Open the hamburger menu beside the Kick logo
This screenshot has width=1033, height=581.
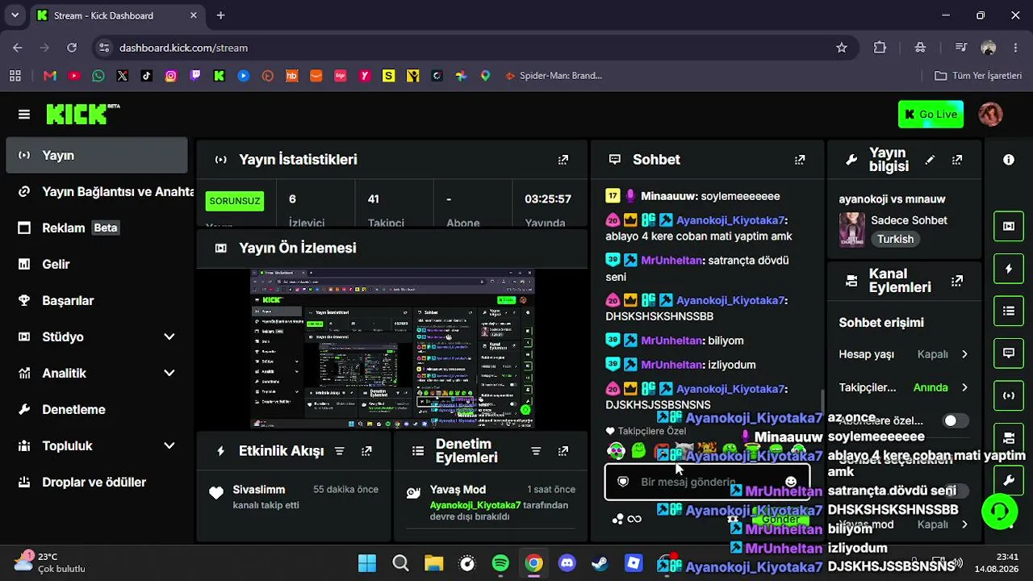[x=24, y=115]
